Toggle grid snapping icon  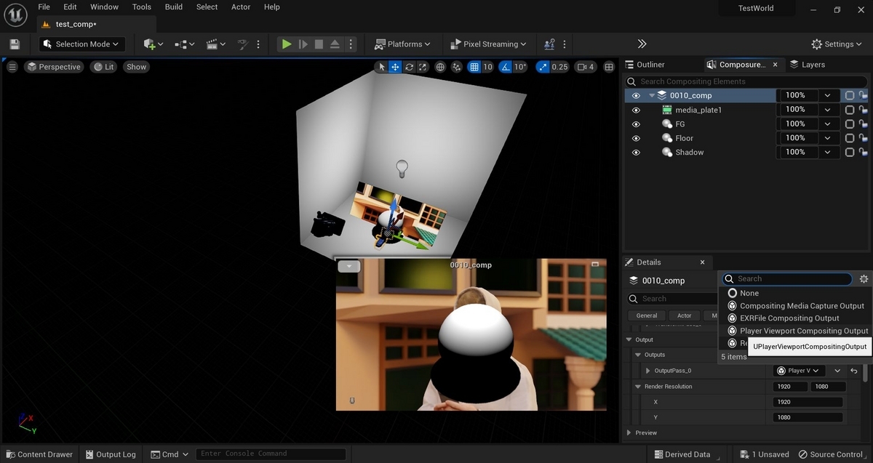(474, 67)
